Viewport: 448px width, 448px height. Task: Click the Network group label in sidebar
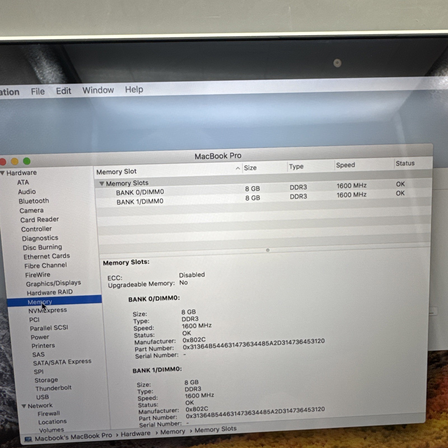click(x=40, y=405)
